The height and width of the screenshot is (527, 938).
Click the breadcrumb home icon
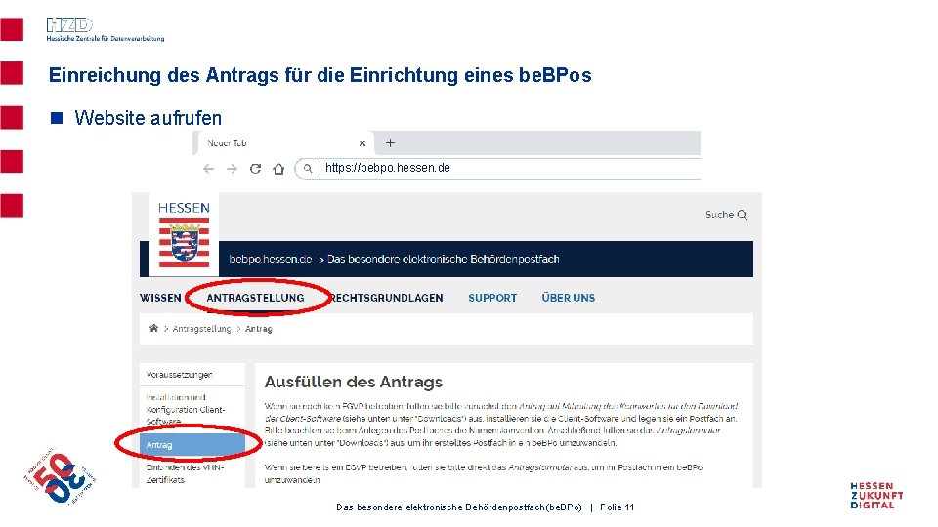[153, 328]
